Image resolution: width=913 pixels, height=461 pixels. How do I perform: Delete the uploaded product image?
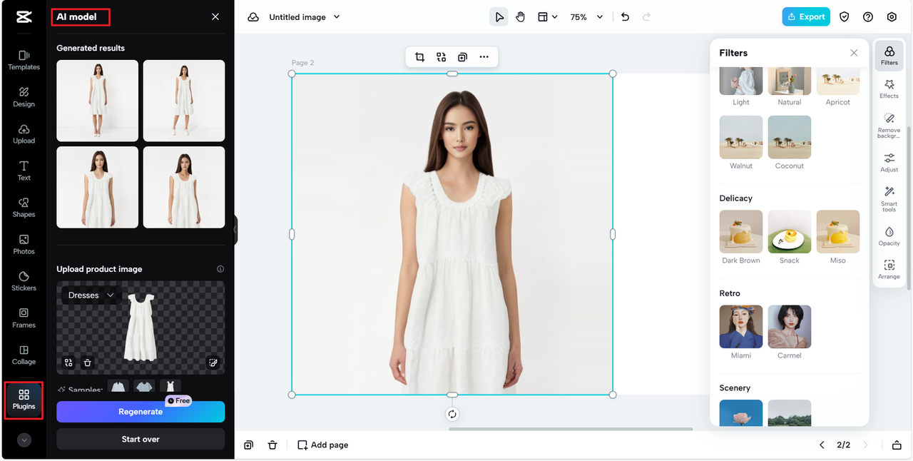(87, 363)
